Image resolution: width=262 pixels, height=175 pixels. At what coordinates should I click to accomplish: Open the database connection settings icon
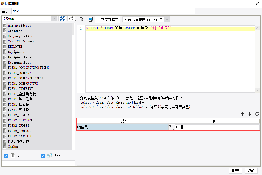tap(62, 18)
